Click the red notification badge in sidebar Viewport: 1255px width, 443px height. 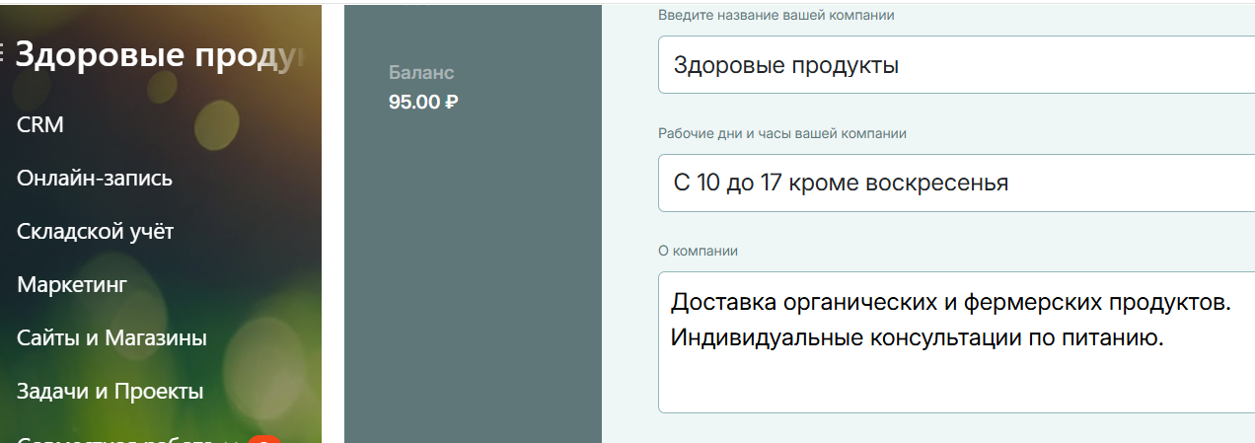coord(263,439)
